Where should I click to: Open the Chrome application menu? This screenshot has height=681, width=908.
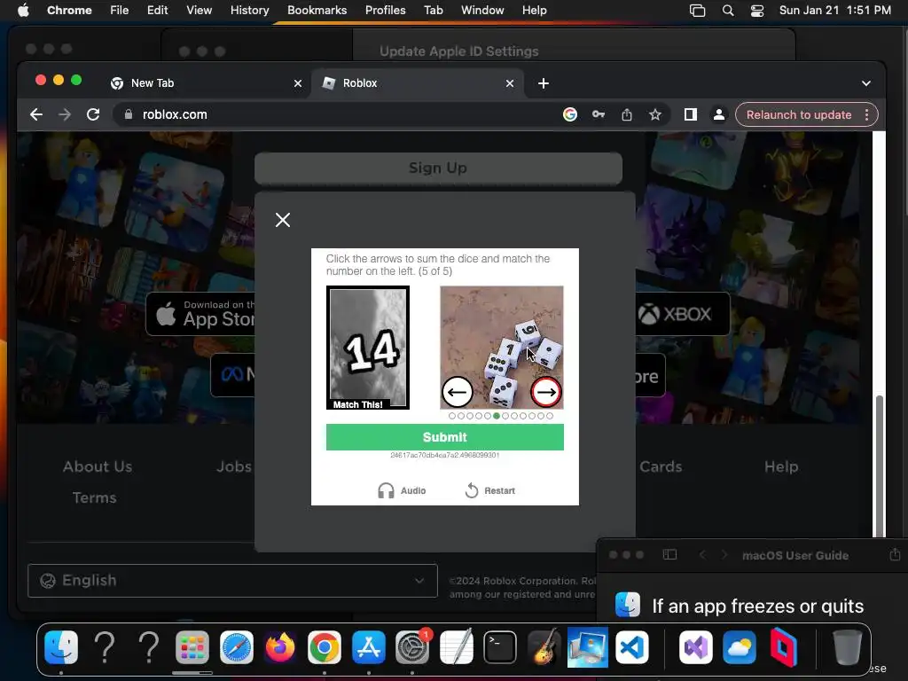tap(69, 11)
